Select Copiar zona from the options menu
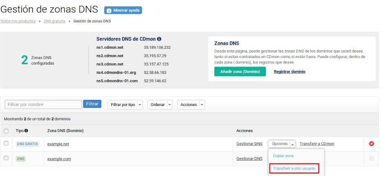Image resolution: width=381 pixels, height=176 pixels. pos(283,156)
